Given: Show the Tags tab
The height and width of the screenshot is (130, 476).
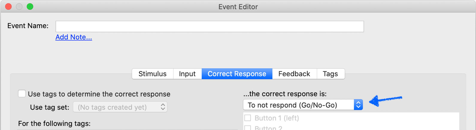Looking at the screenshot, I should click(330, 74).
